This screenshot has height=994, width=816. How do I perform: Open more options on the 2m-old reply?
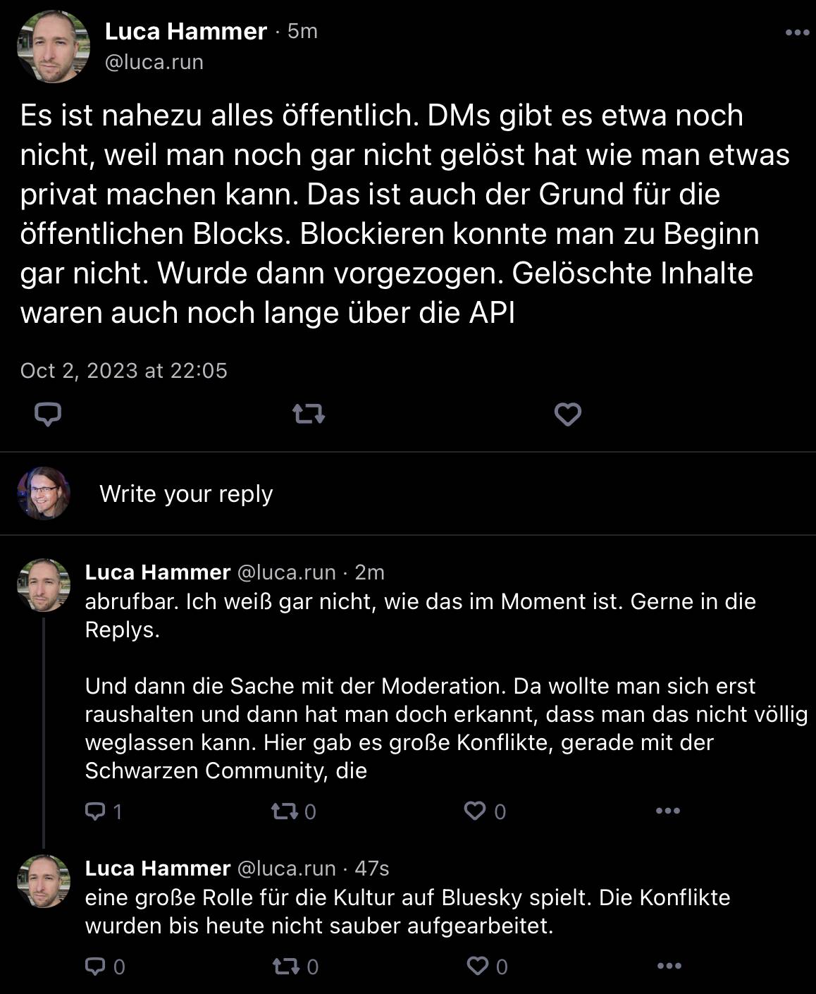[x=667, y=811]
